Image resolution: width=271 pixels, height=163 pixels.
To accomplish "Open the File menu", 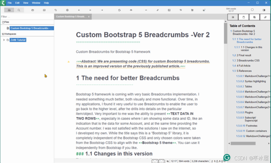I will click(x=10, y=3).
